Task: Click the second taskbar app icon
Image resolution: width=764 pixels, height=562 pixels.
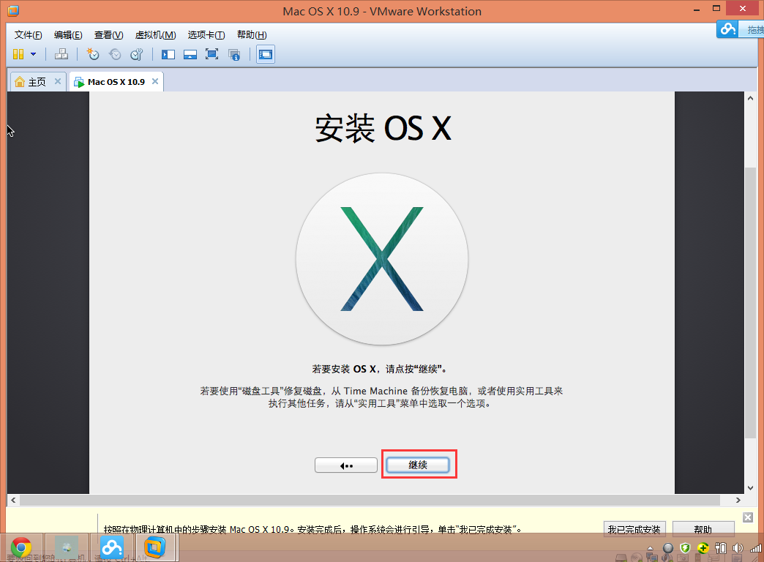Action: coord(67,548)
